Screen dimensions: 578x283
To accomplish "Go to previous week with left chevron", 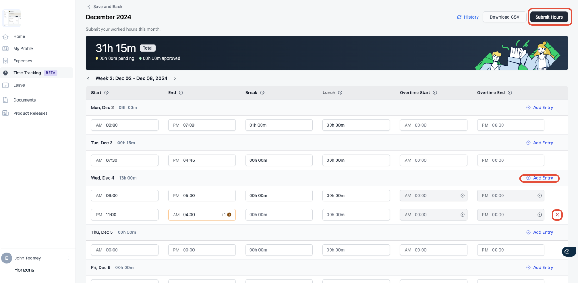I will coord(89,78).
